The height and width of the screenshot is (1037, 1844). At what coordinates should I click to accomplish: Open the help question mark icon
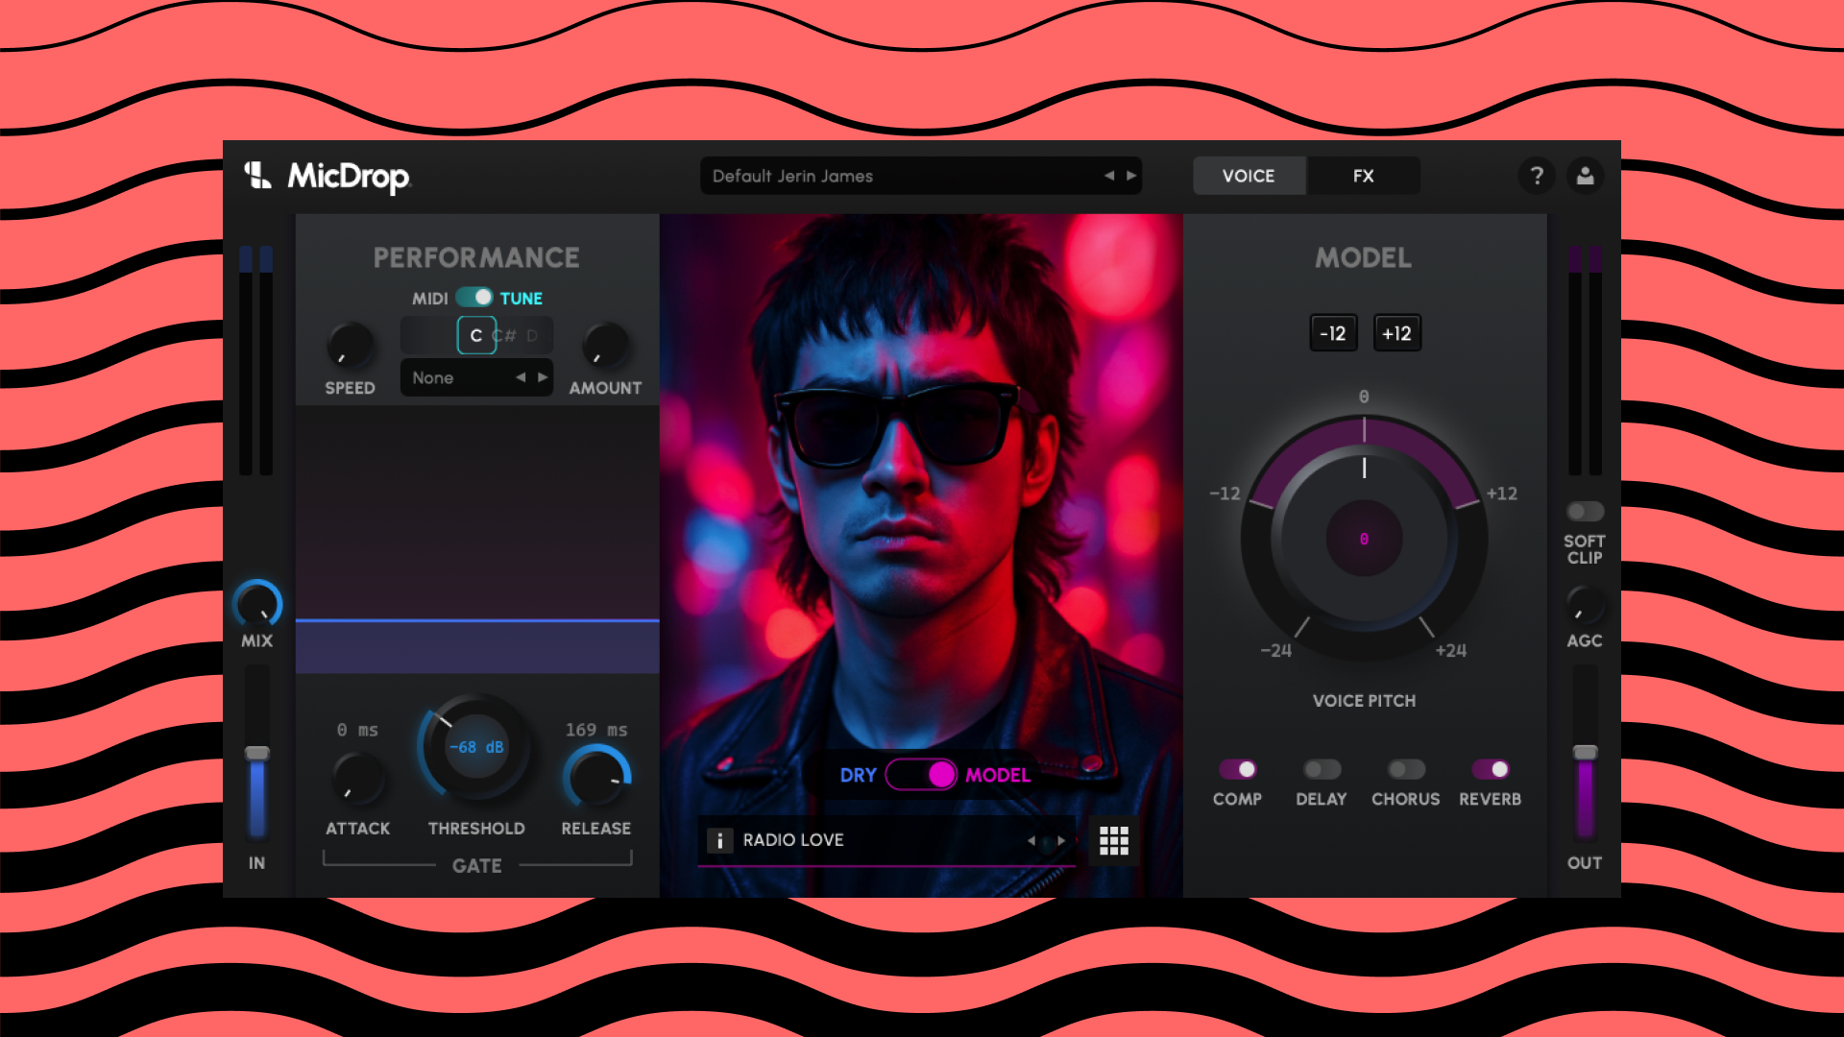click(x=1537, y=176)
